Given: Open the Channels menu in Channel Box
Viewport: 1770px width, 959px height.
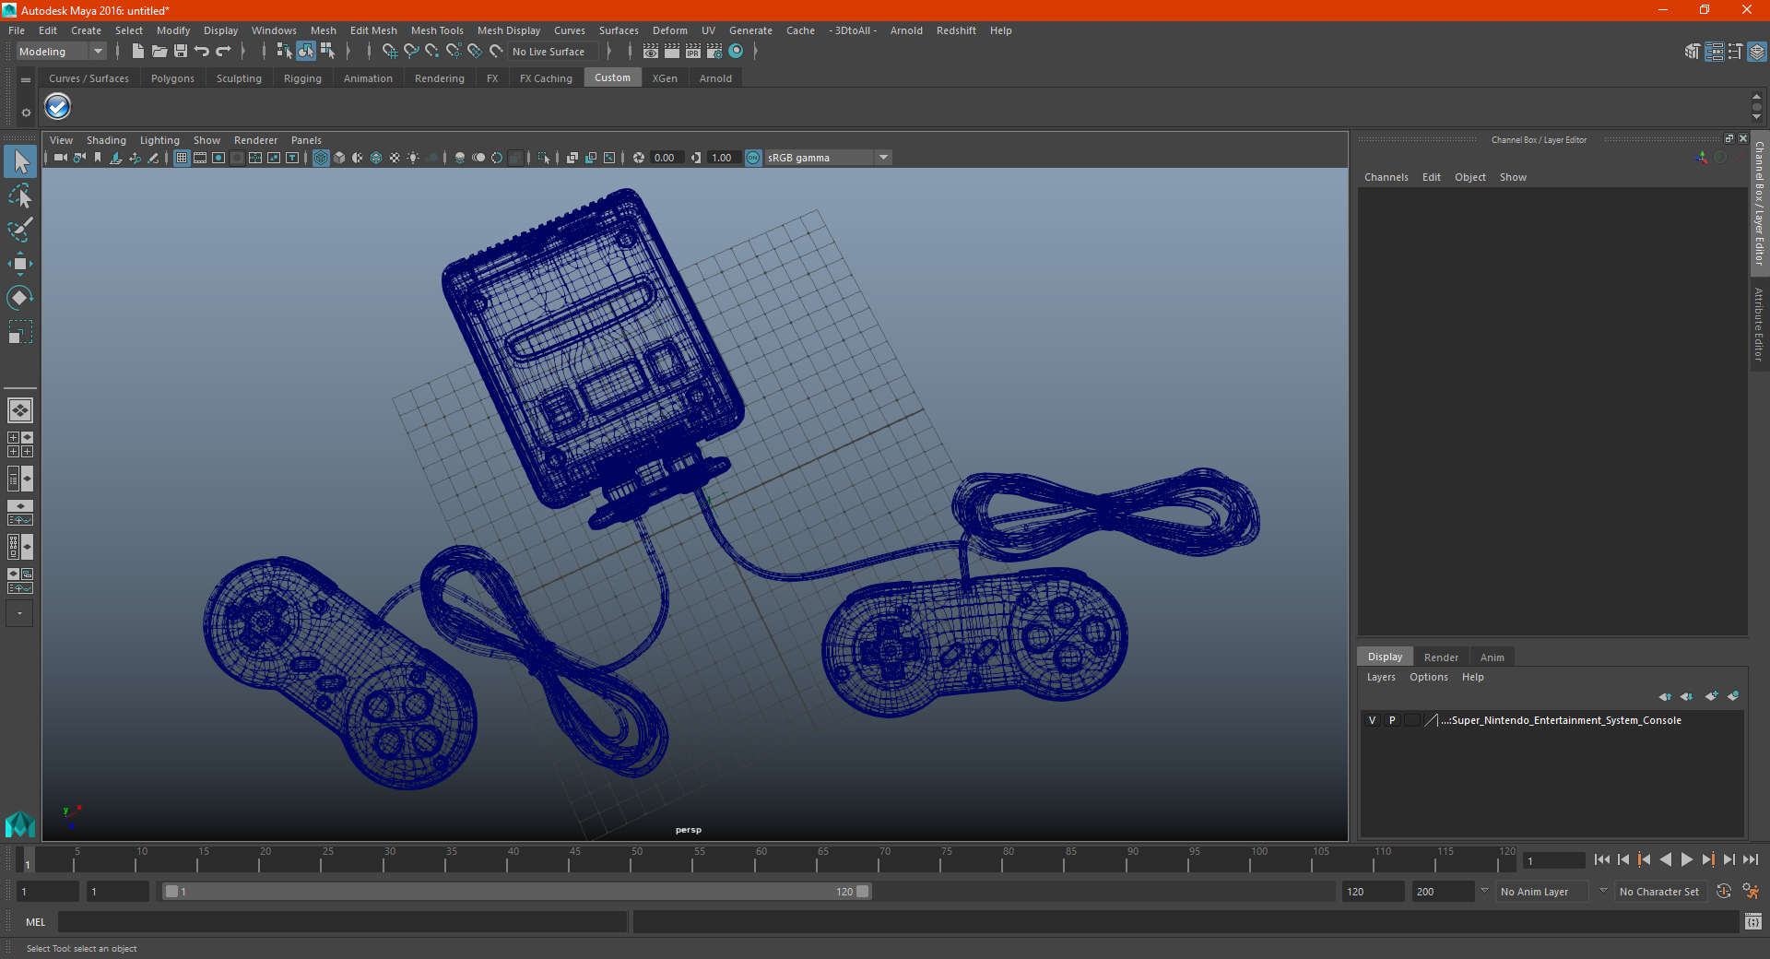Looking at the screenshot, I should tap(1386, 177).
